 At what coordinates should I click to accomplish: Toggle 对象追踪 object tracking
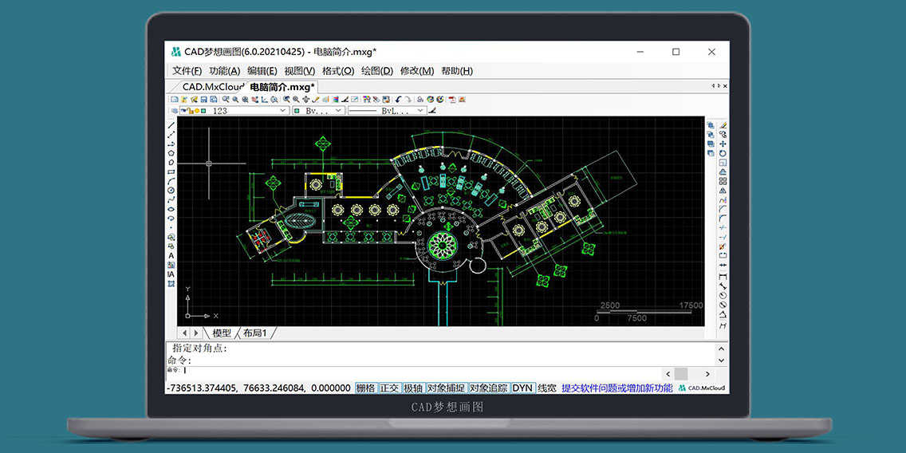(489, 388)
